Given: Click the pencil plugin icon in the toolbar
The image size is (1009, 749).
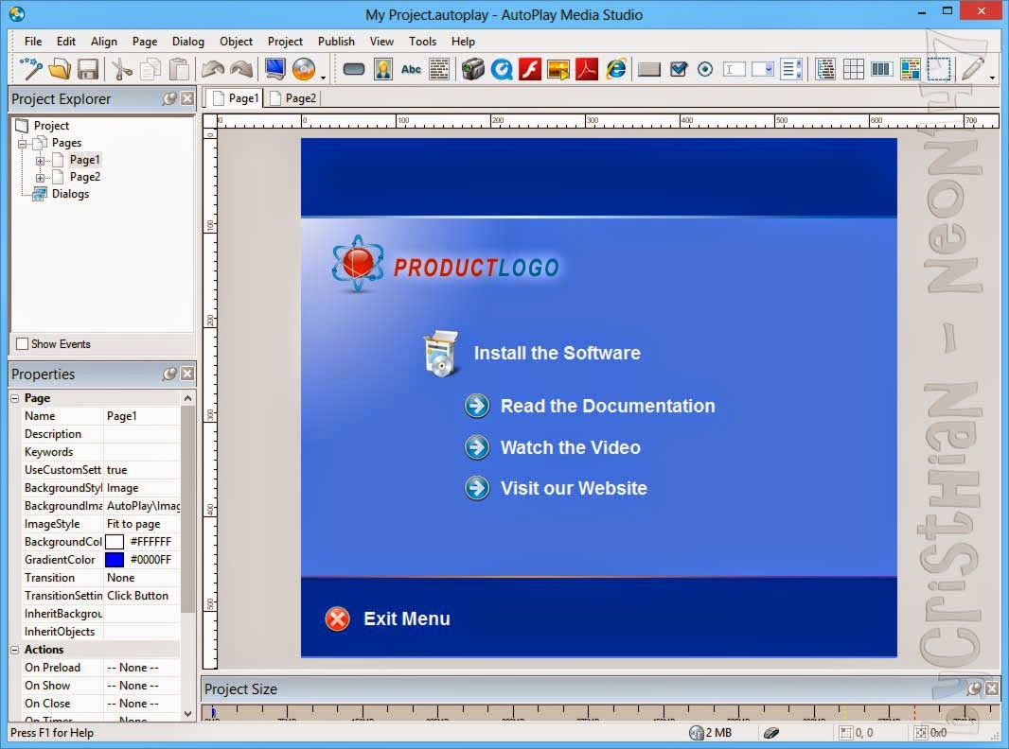Looking at the screenshot, I should [972, 69].
